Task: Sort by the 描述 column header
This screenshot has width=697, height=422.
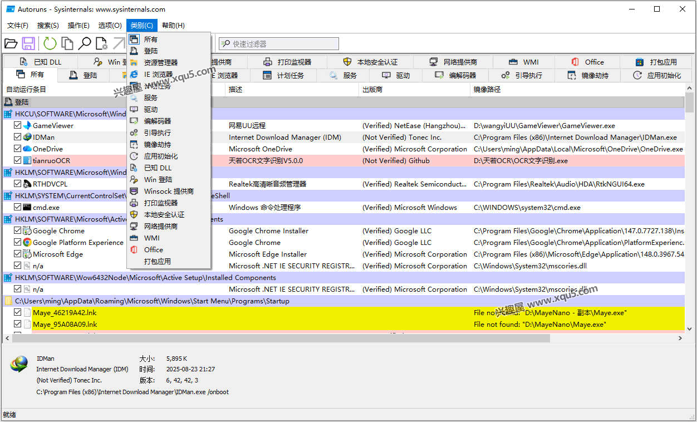Action: 292,90
